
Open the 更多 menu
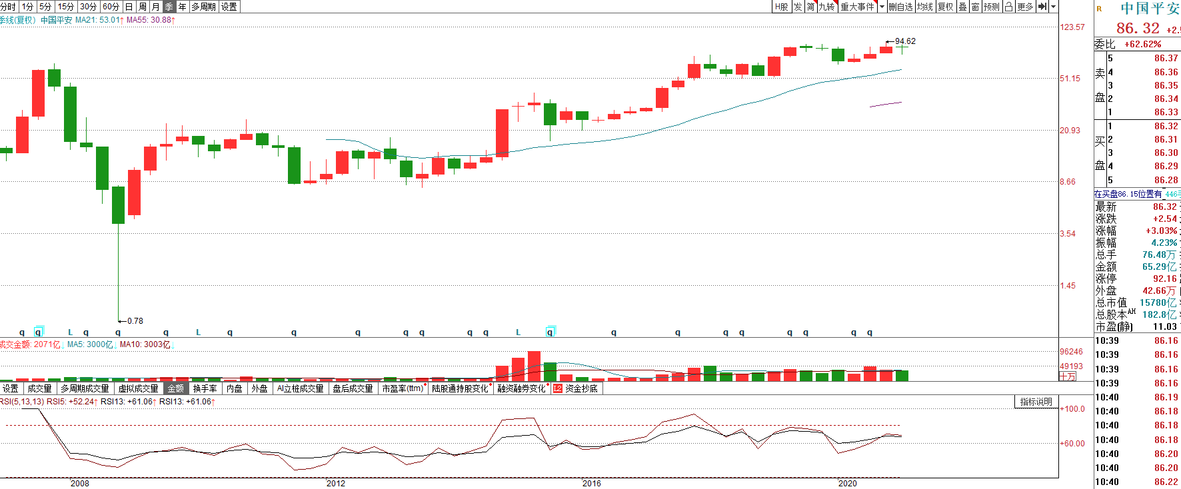(1025, 7)
